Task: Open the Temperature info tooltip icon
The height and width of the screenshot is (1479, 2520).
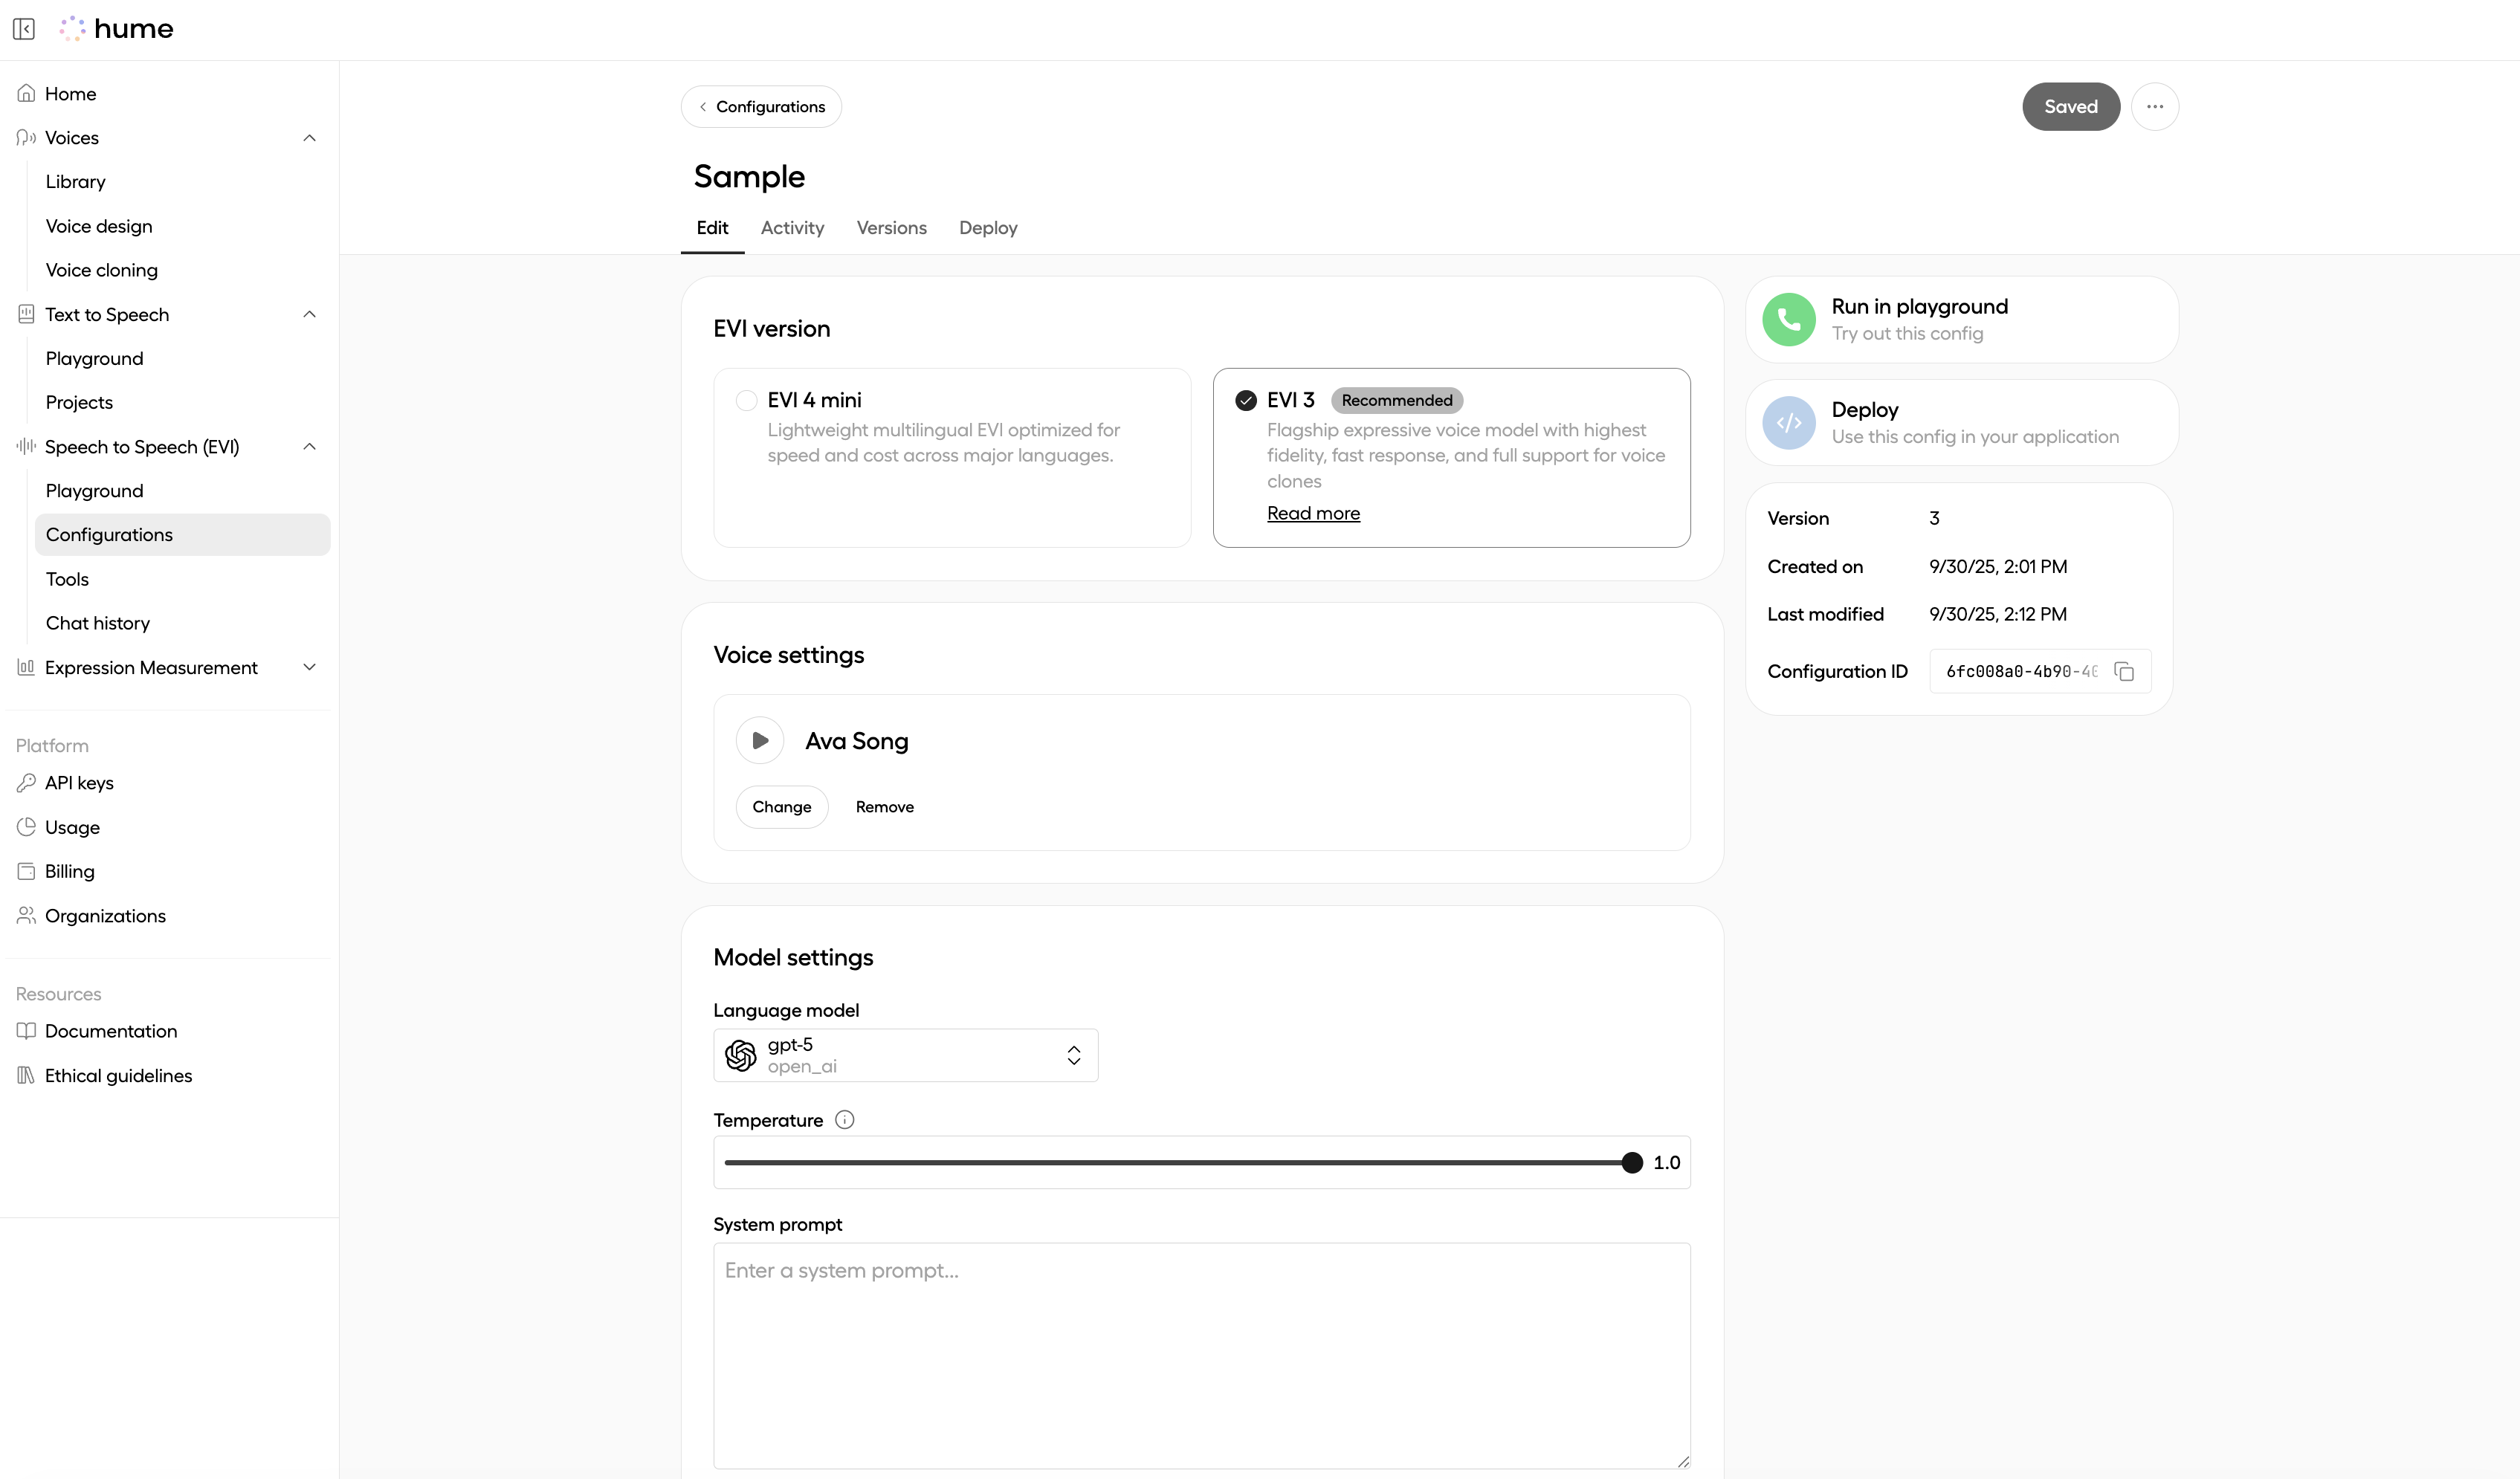Action: (844, 1119)
